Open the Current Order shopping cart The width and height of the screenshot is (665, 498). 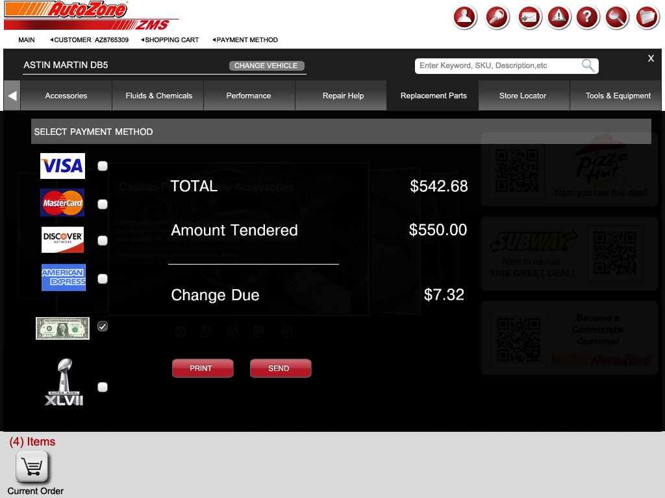(32, 468)
